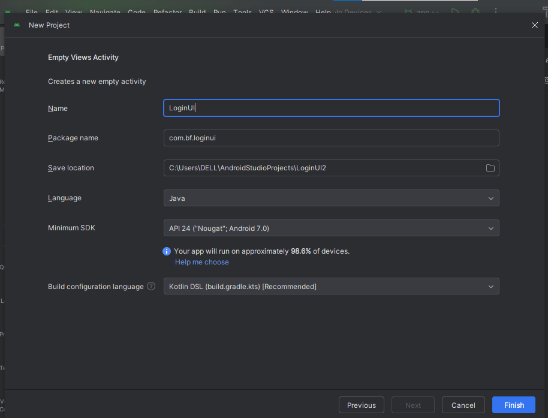Viewport: 548px width, 418px height.
Task: Cancel the new project wizard
Action: click(x=463, y=405)
